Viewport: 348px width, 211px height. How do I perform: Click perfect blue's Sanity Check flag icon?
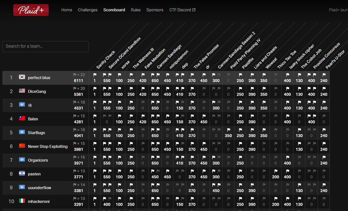click(x=95, y=75)
